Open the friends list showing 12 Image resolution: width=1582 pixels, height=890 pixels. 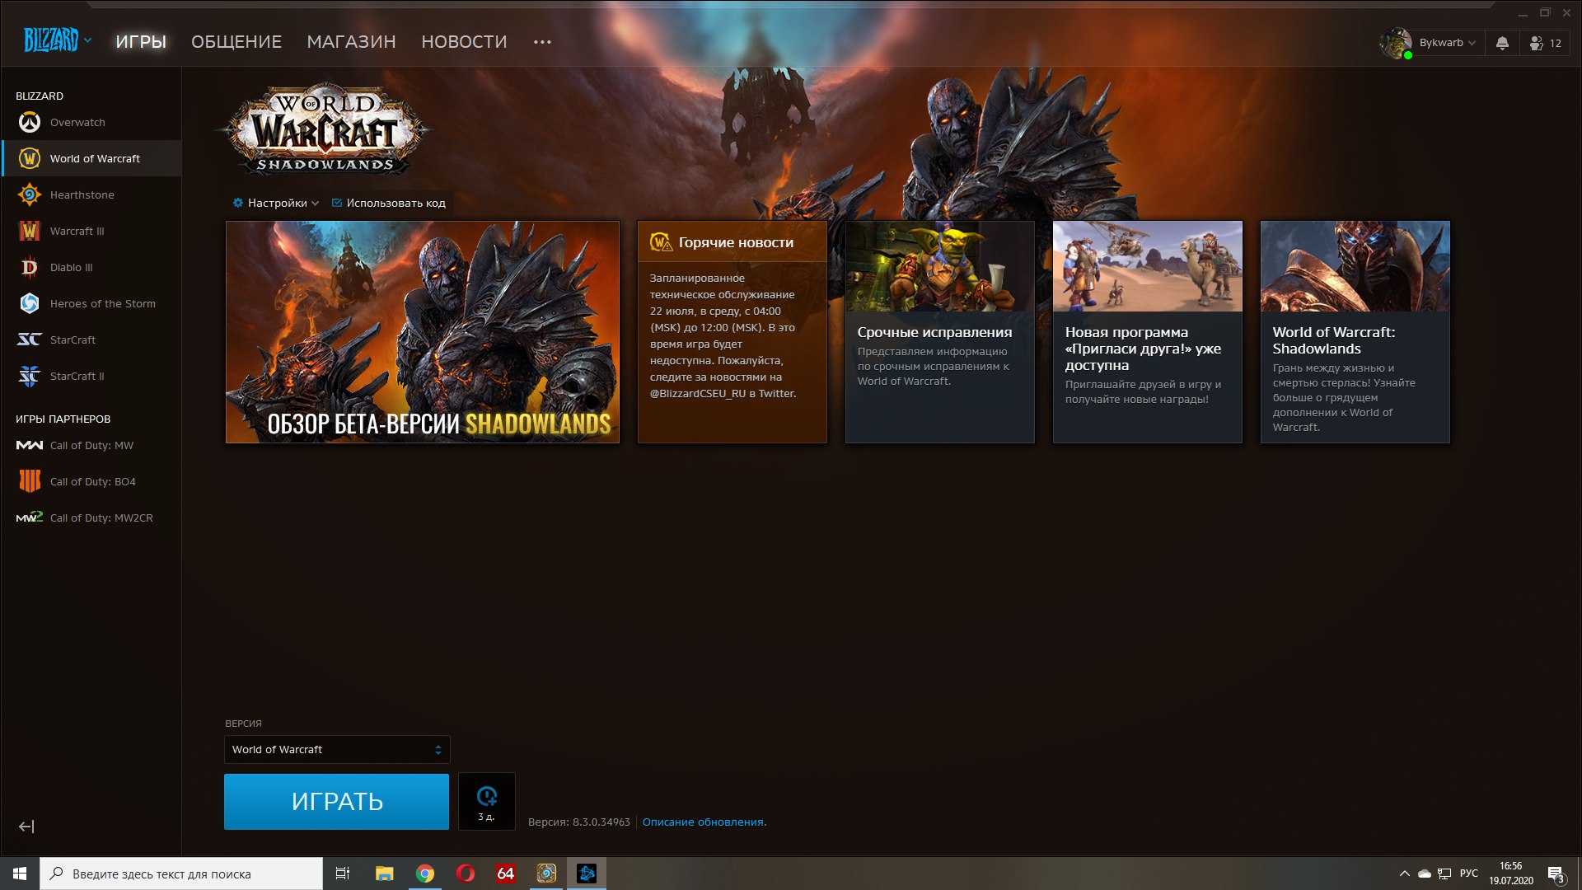click(x=1545, y=43)
